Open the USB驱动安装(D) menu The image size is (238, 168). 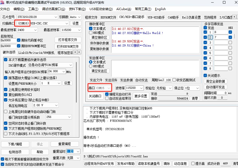[x=101, y=9]
